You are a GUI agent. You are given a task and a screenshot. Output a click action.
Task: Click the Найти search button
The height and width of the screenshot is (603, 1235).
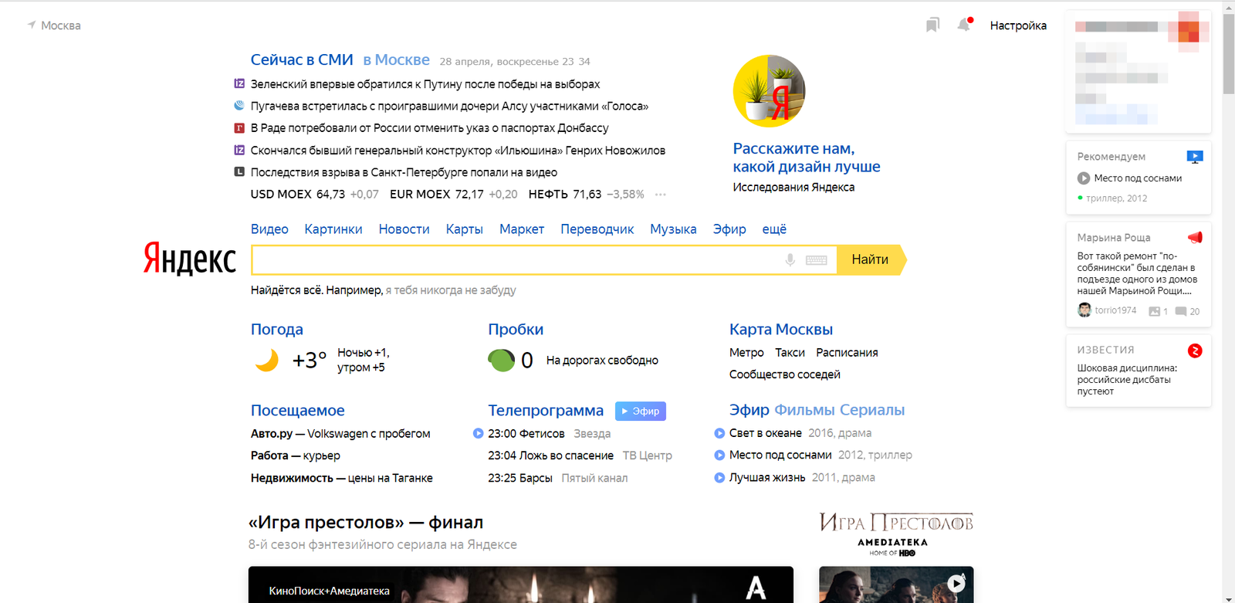(871, 259)
